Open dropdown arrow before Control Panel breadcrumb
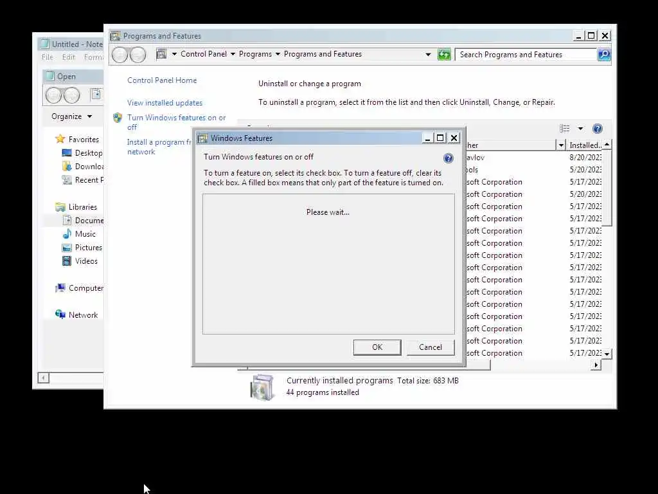 (x=174, y=54)
